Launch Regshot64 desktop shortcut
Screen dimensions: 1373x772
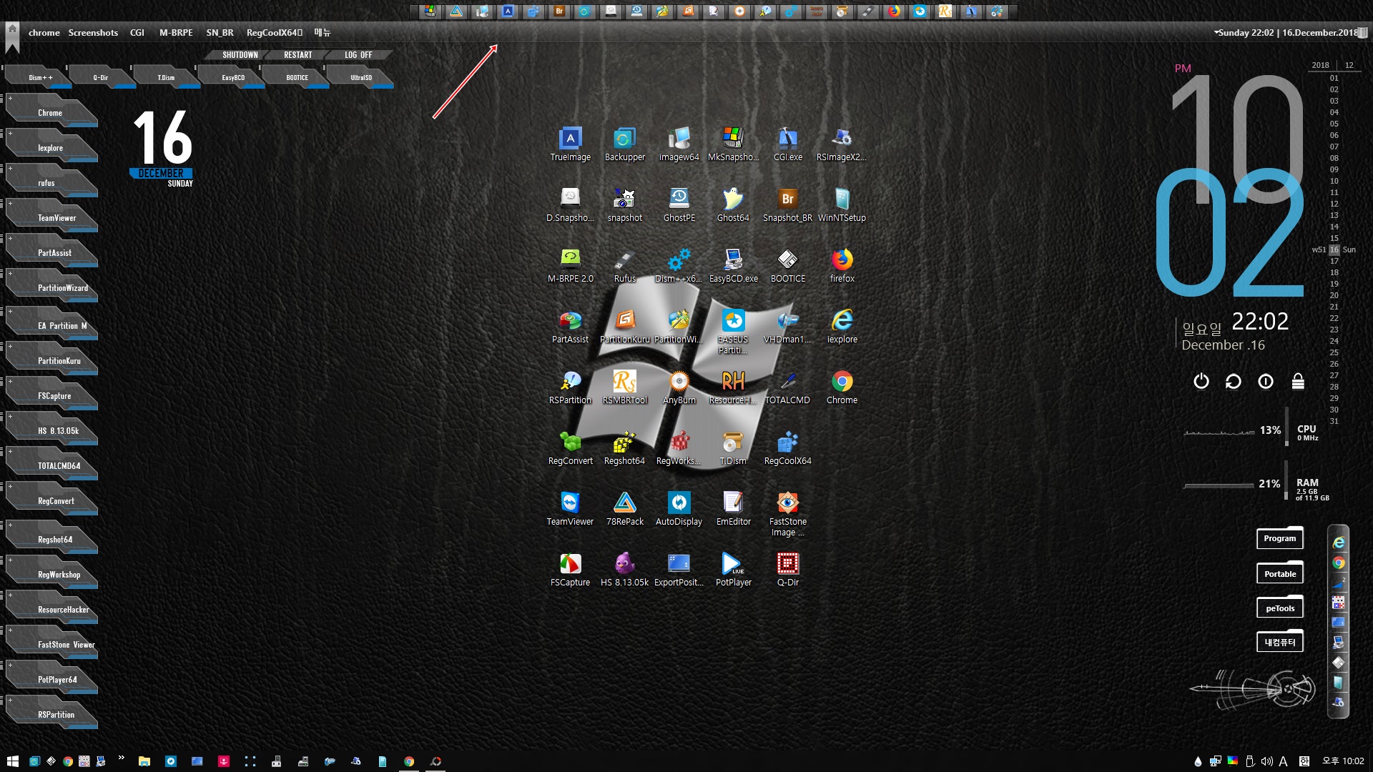624,447
